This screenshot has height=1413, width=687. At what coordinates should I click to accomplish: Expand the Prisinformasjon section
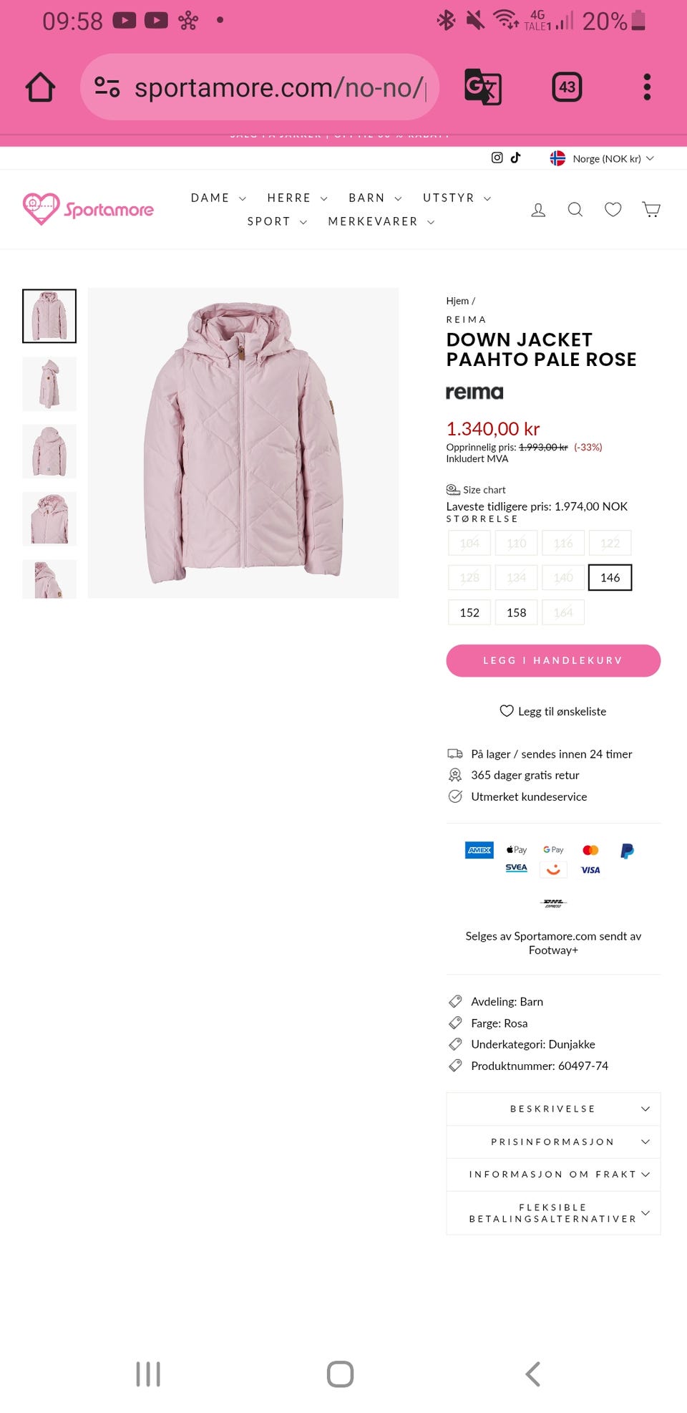click(x=553, y=1142)
